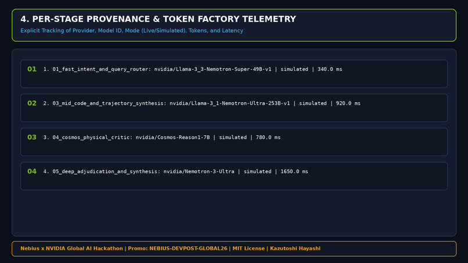The image size is (468, 263).
Task: Click the '04_cosmos_physical_critic' telemetry line
Action: (x=162, y=138)
